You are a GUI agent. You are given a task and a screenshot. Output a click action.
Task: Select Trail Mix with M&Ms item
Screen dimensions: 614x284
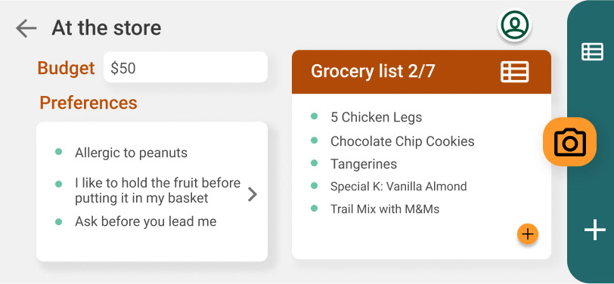pos(385,209)
